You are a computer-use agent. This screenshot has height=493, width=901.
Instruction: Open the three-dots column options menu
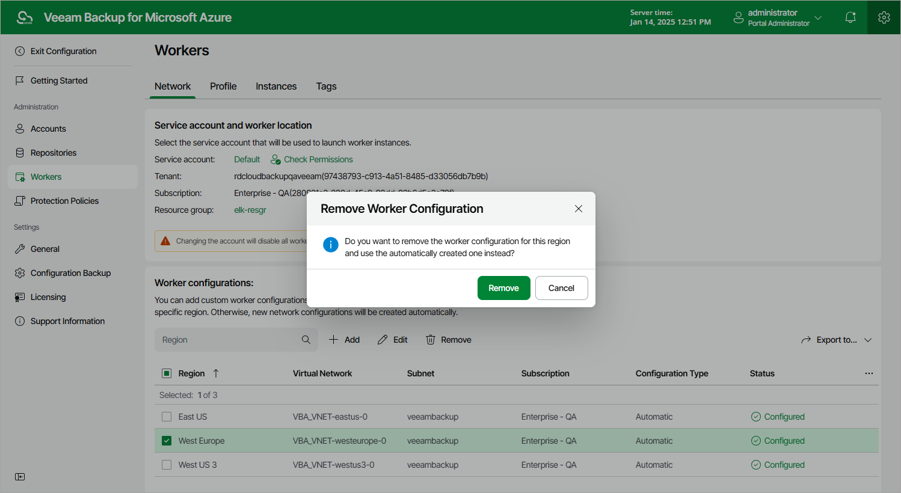tap(869, 373)
